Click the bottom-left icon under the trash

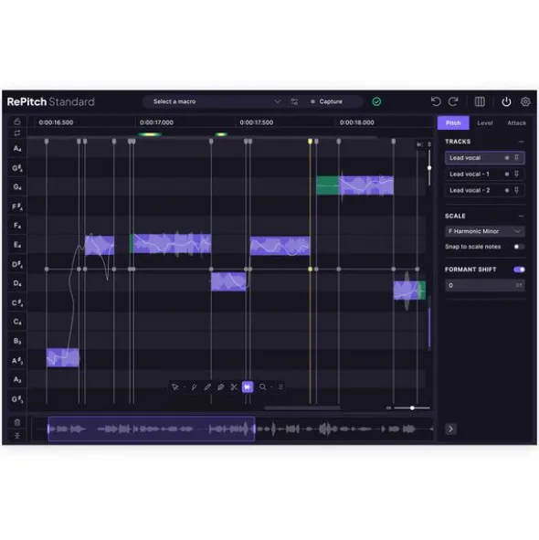coord(17,436)
